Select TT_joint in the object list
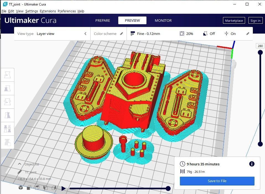This screenshot has width=265, height=194. (31, 172)
